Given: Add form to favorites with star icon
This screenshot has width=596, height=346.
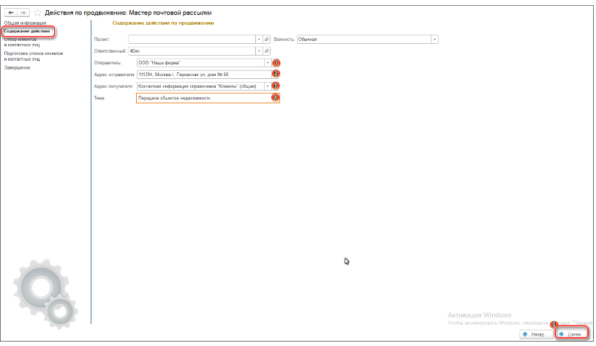Looking at the screenshot, I should (x=37, y=13).
